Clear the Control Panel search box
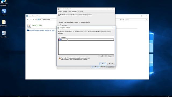The image size is (172, 97). [146, 20]
